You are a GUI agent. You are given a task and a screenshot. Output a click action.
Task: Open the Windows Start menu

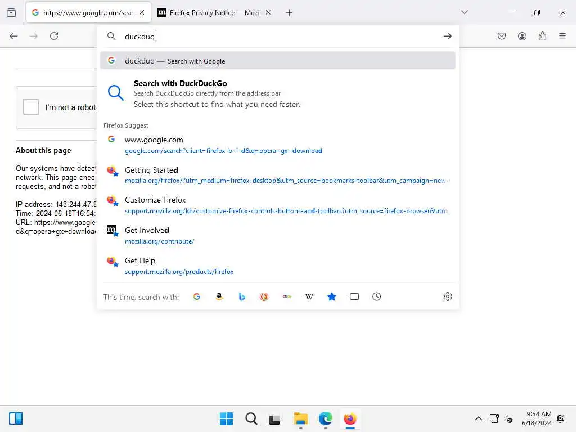tap(226, 418)
